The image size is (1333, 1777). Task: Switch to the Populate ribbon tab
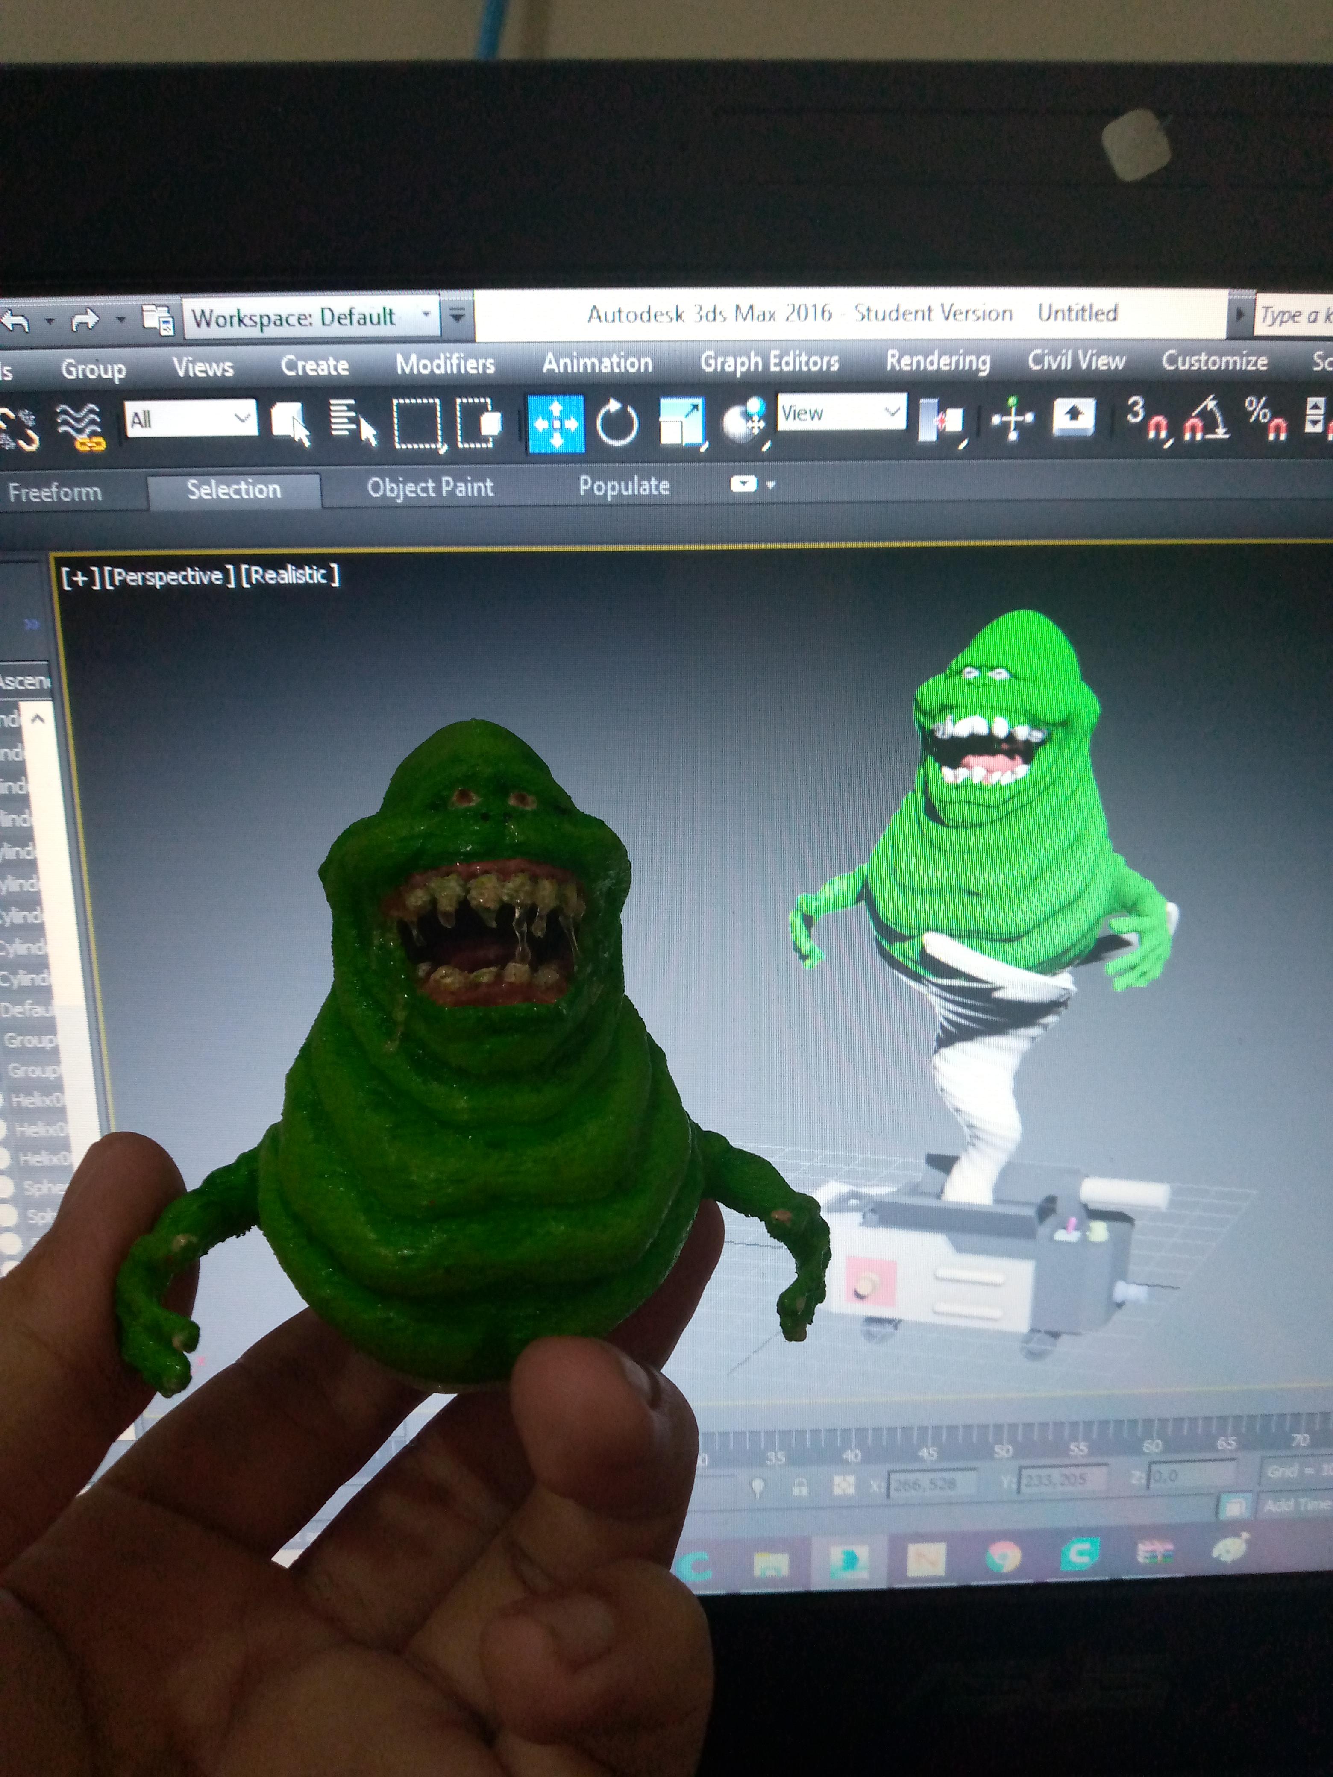(x=624, y=485)
